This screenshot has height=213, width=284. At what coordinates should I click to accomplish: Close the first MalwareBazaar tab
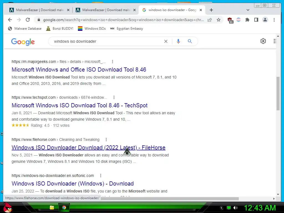click(68, 10)
